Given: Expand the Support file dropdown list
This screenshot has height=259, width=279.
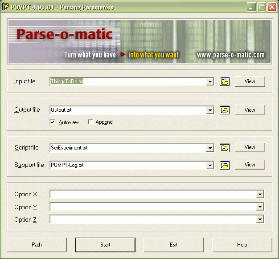Looking at the screenshot, I should (x=210, y=165).
